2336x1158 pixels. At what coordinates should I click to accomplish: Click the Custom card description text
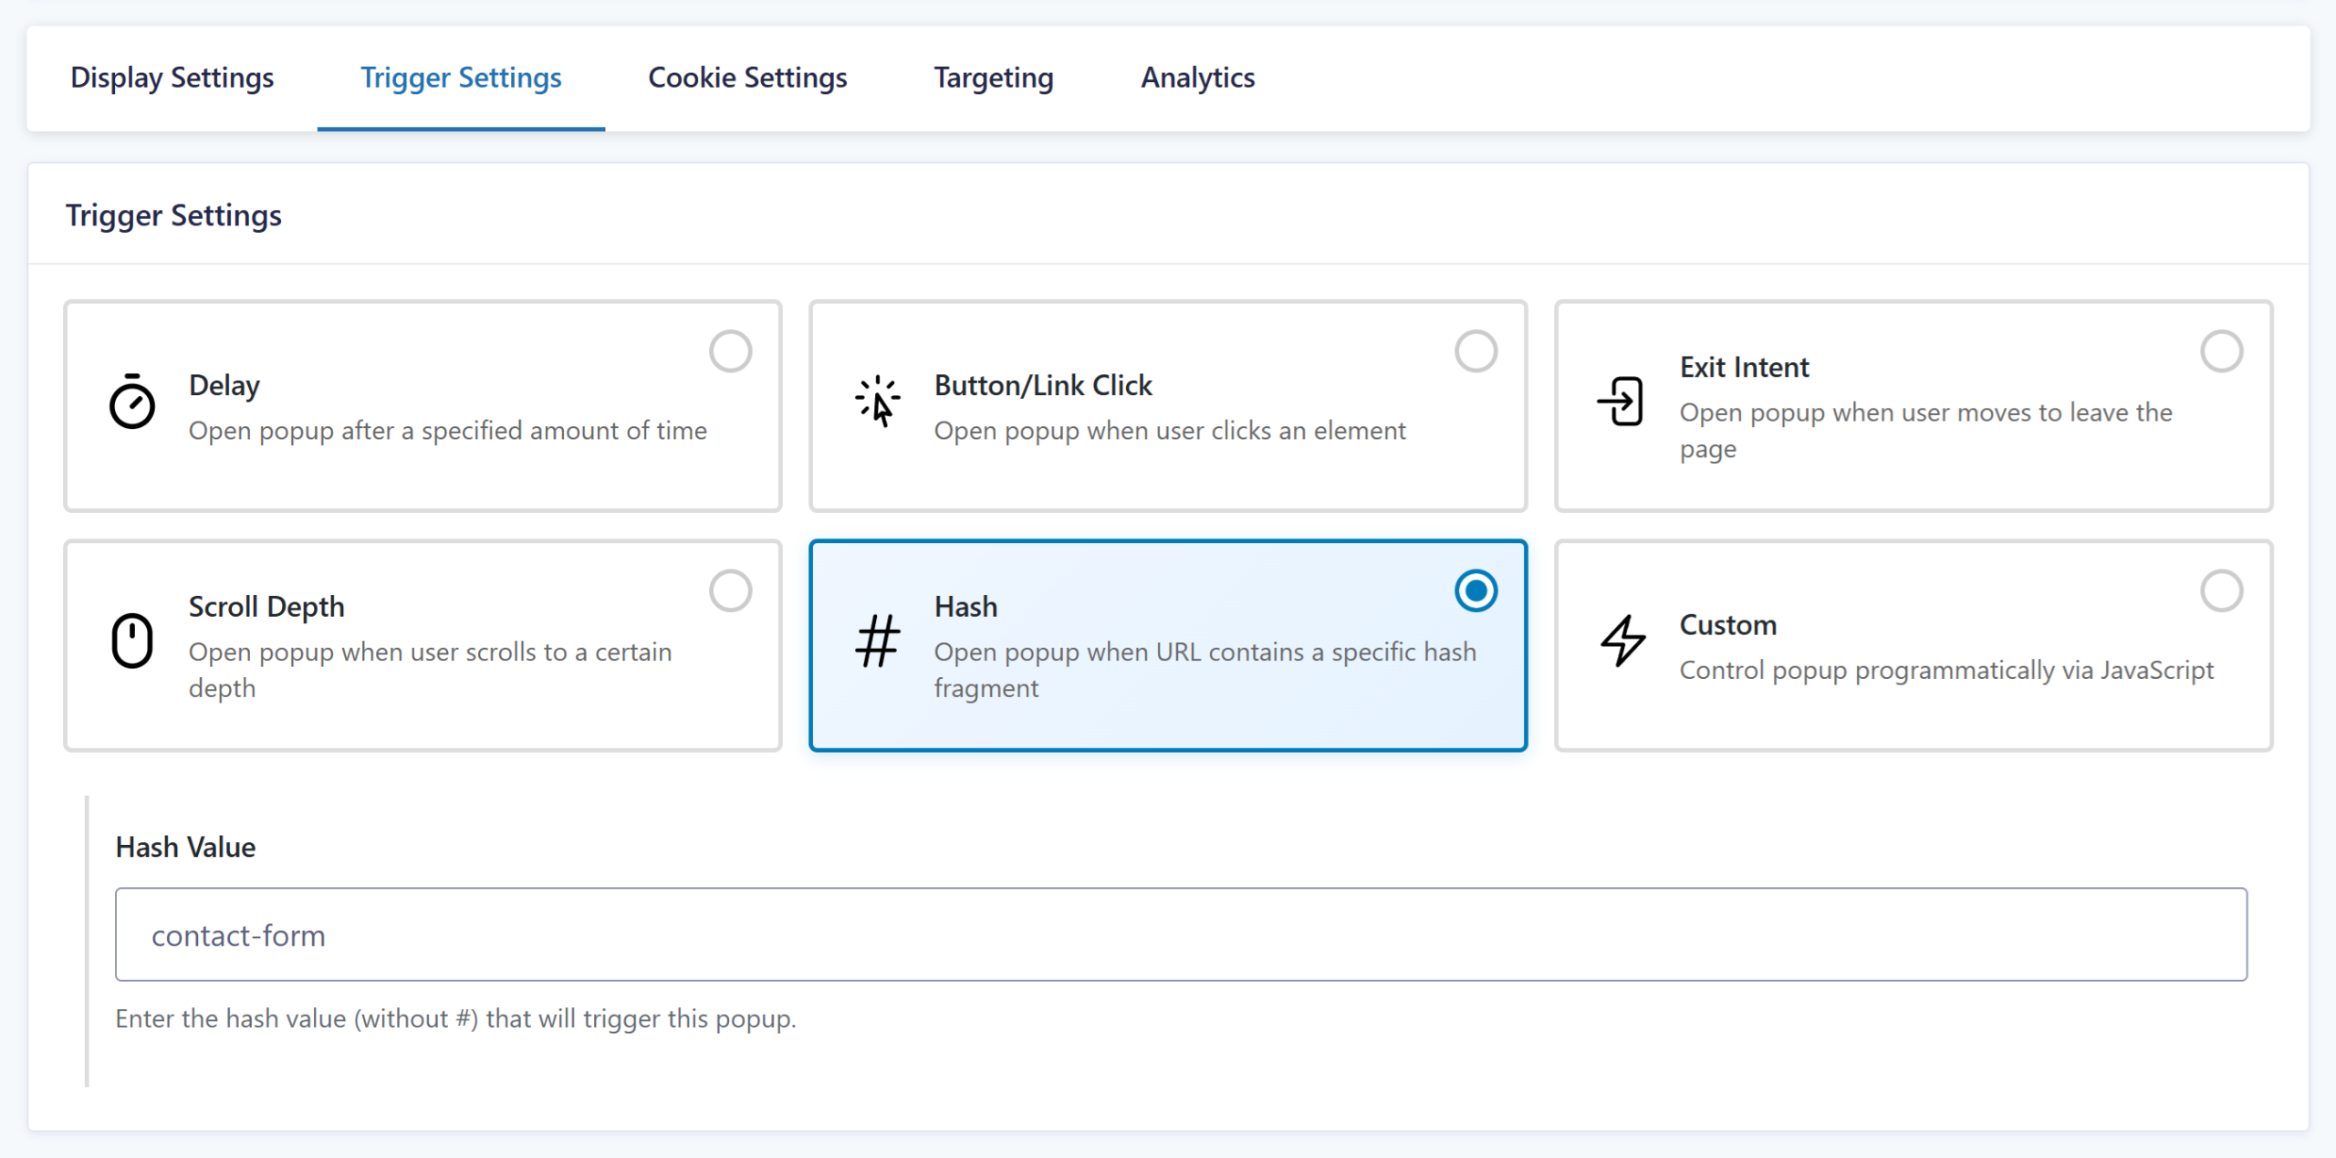(1946, 670)
